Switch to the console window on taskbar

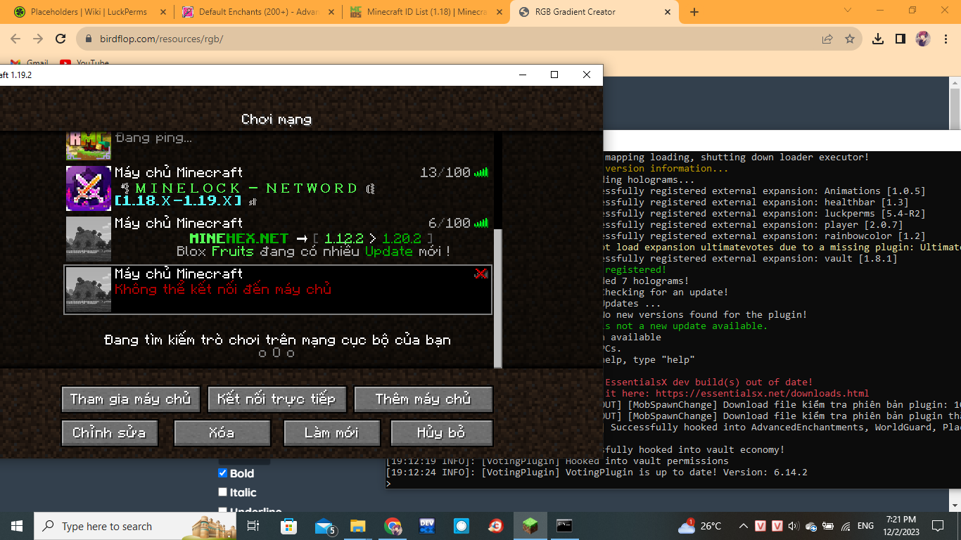pyautogui.click(x=564, y=526)
